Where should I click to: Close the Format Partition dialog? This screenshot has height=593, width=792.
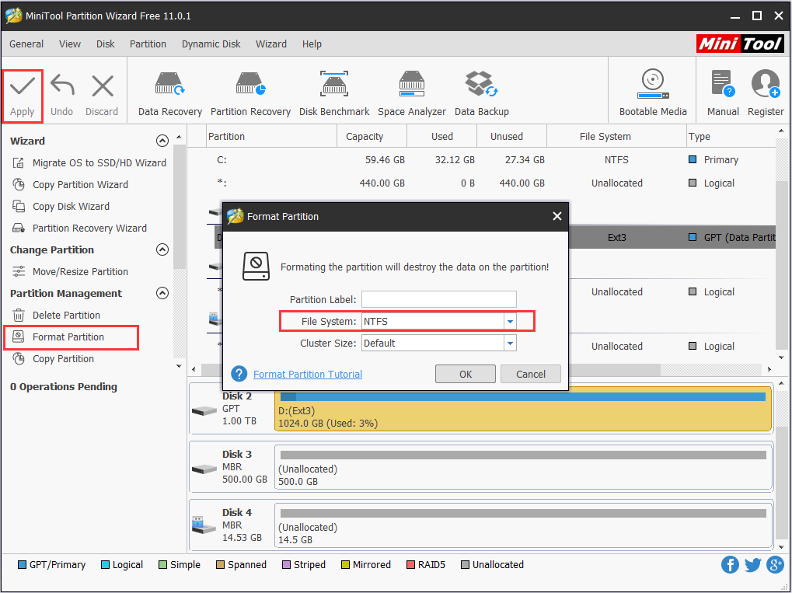[x=556, y=216]
